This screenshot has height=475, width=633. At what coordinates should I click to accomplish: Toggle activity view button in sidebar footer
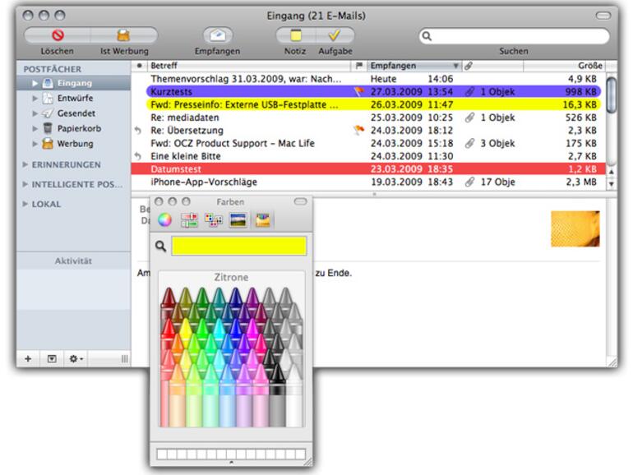pos(51,359)
